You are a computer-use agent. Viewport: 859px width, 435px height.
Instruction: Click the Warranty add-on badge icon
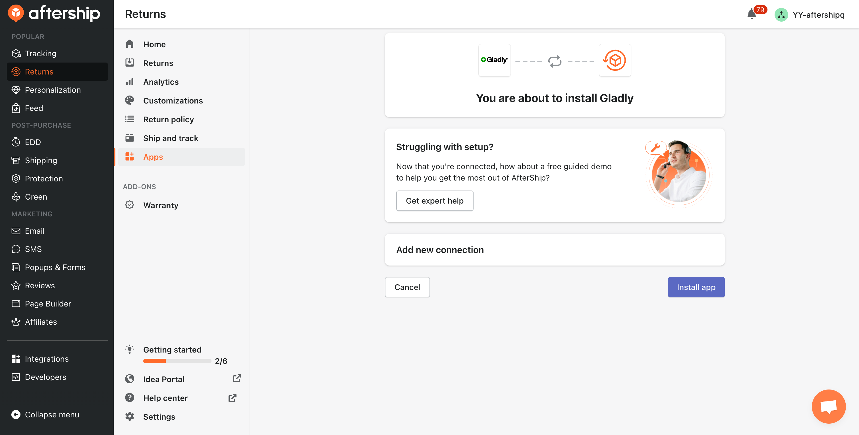point(130,205)
